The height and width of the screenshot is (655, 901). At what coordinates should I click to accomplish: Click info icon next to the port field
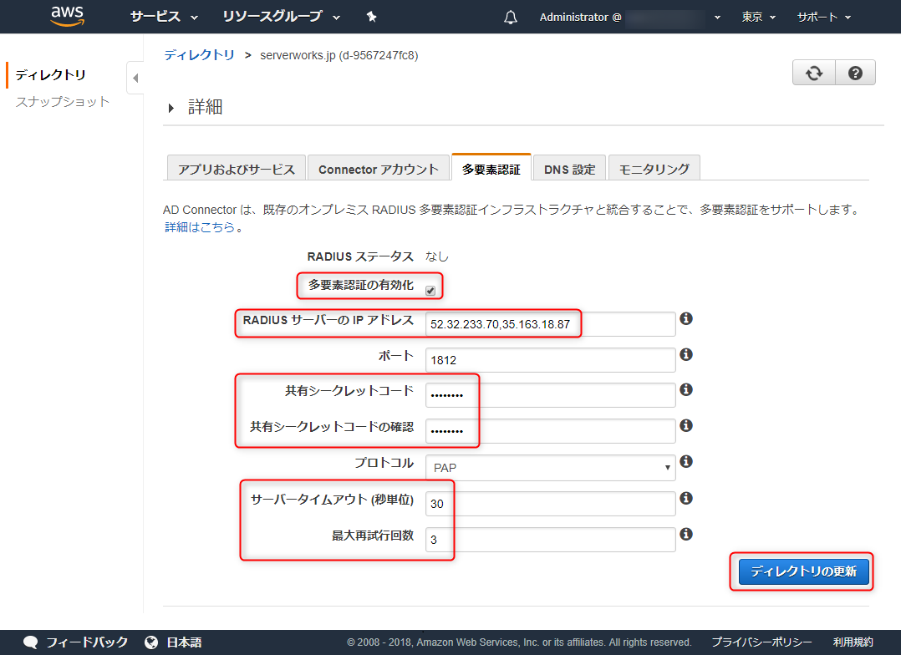click(x=686, y=355)
